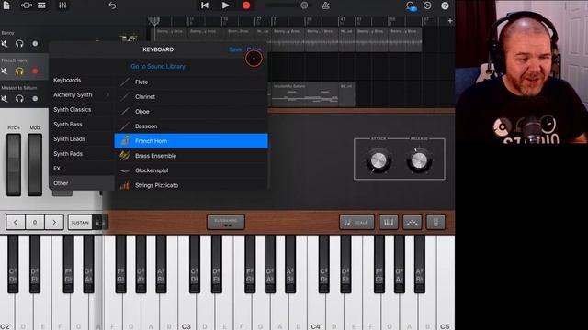Solo the French Horn track
The height and width of the screenshot is (330, 588).
click(19, 71)
